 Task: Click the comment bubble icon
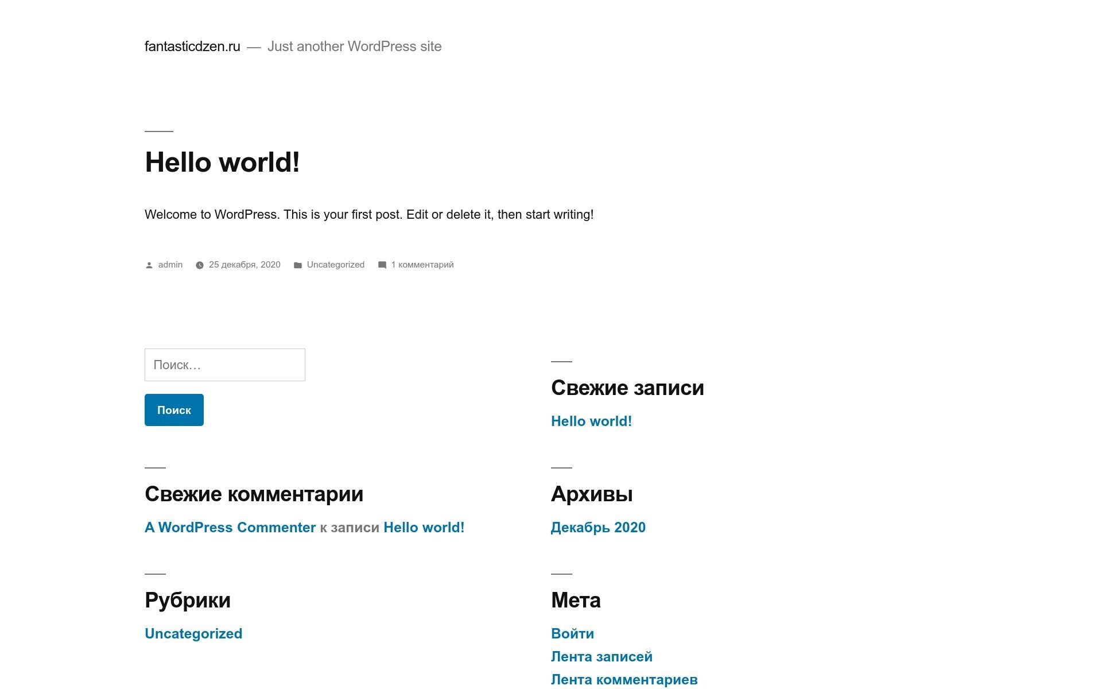tap(382, 265)
